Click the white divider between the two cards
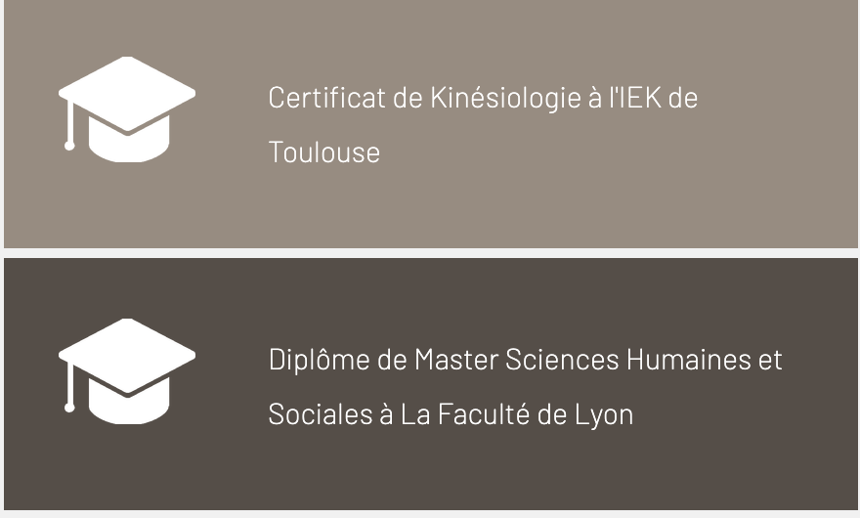This screenshot has width=860, height=518. coord(431,253)
